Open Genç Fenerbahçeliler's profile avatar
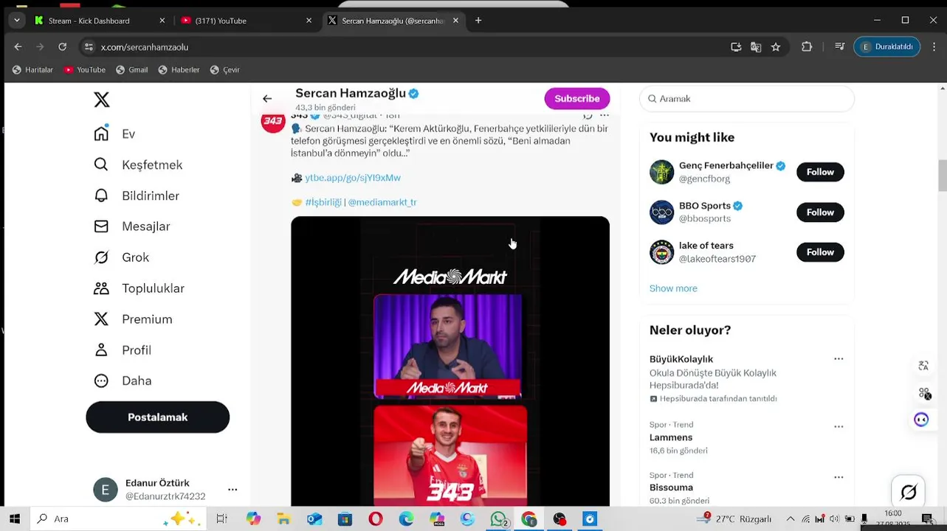Viewport: 947px width, 531px height. click(661, 172)
